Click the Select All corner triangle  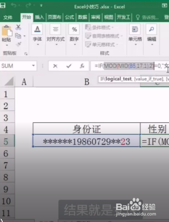[9, 82]
